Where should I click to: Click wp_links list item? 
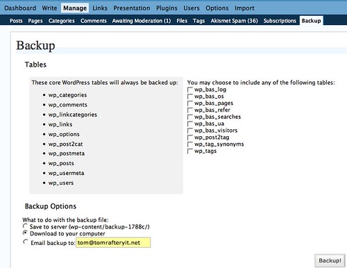pos(60,124)
